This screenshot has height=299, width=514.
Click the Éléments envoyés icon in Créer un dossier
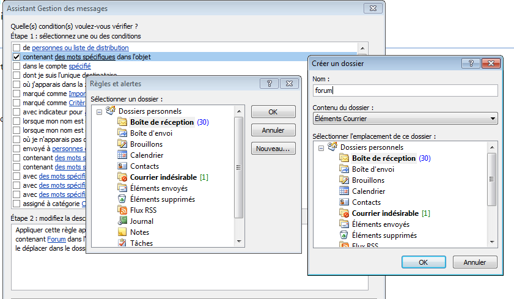[x=344, y=224]
